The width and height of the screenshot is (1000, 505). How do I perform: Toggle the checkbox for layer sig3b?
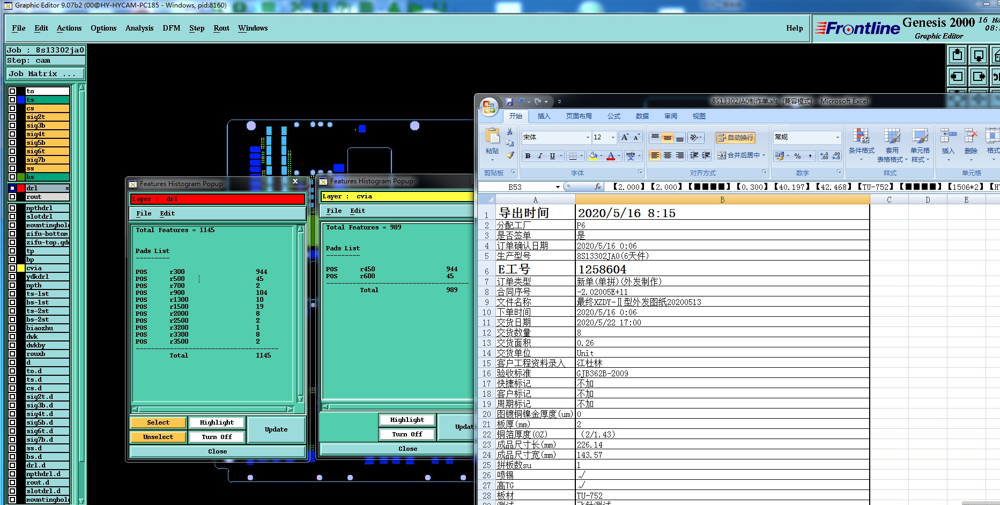12,125
